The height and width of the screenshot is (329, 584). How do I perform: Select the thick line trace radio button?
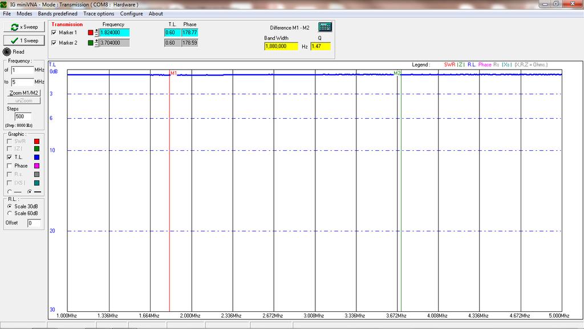point(30,192)
